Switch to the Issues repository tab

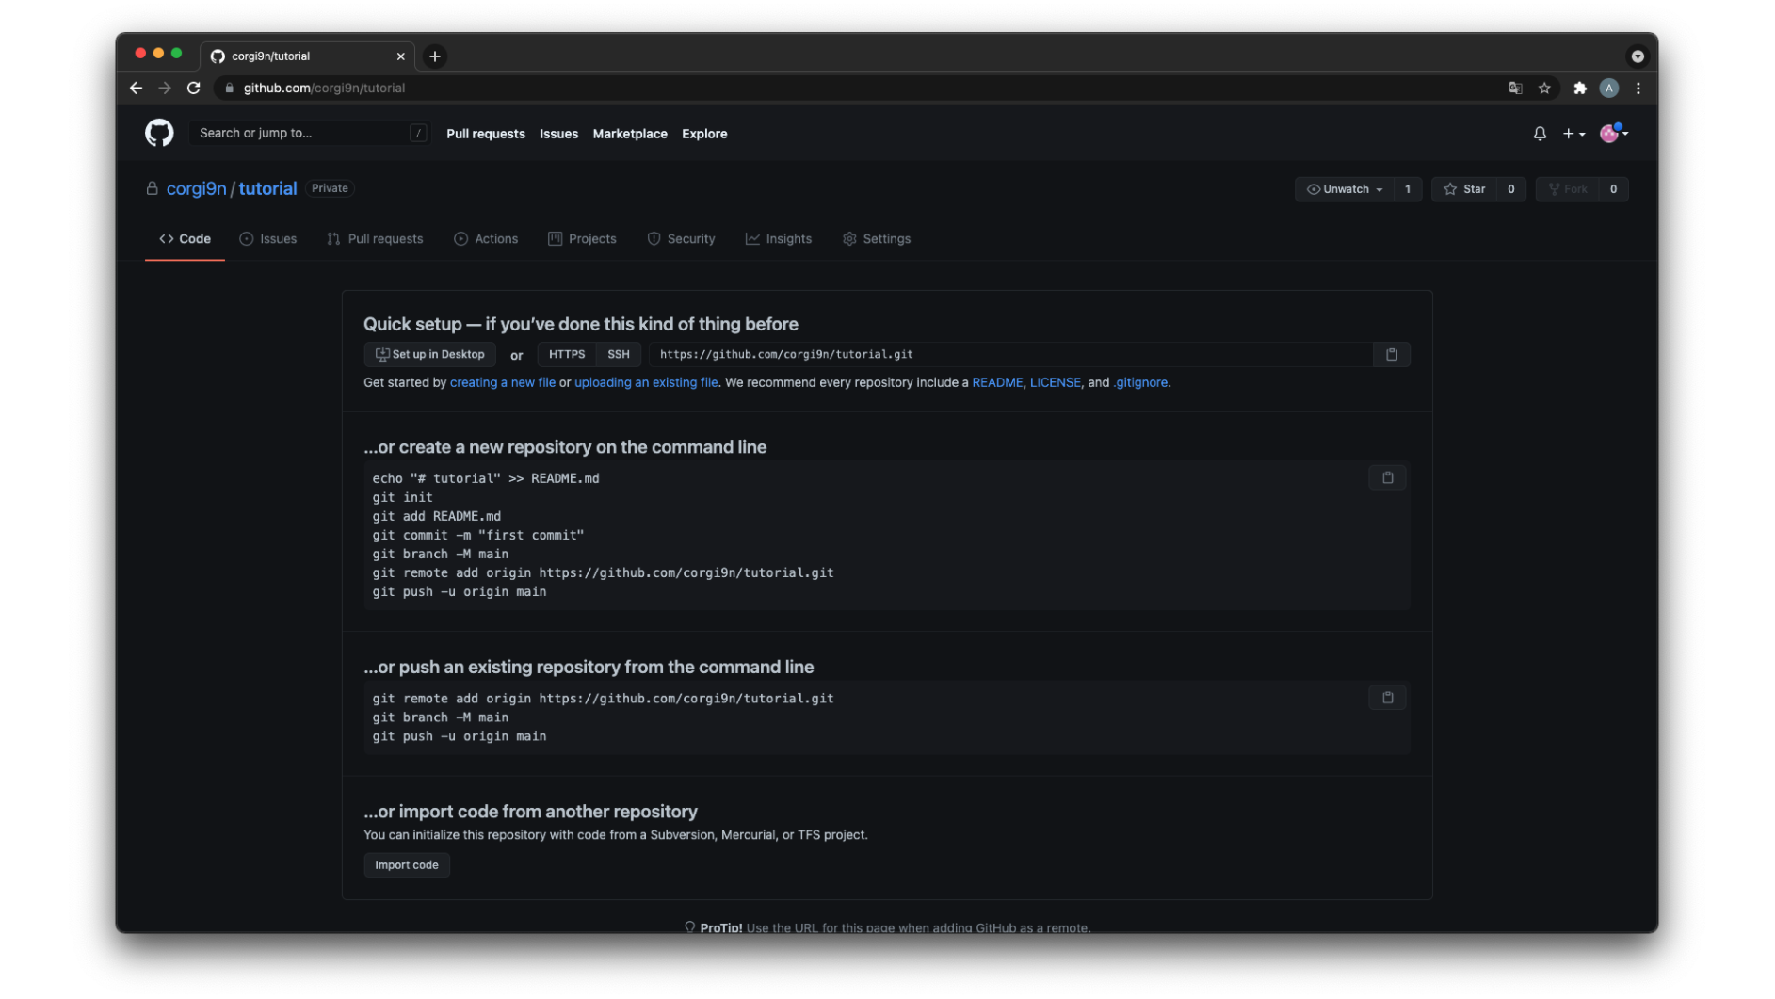point(268,239)
